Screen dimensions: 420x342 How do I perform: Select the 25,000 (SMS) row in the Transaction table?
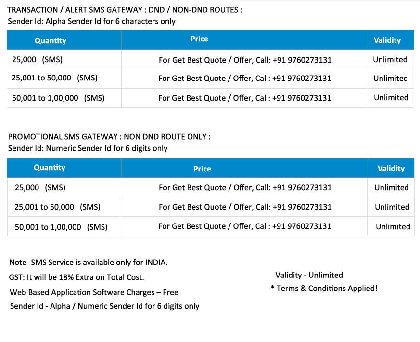(x=37, y=59)
